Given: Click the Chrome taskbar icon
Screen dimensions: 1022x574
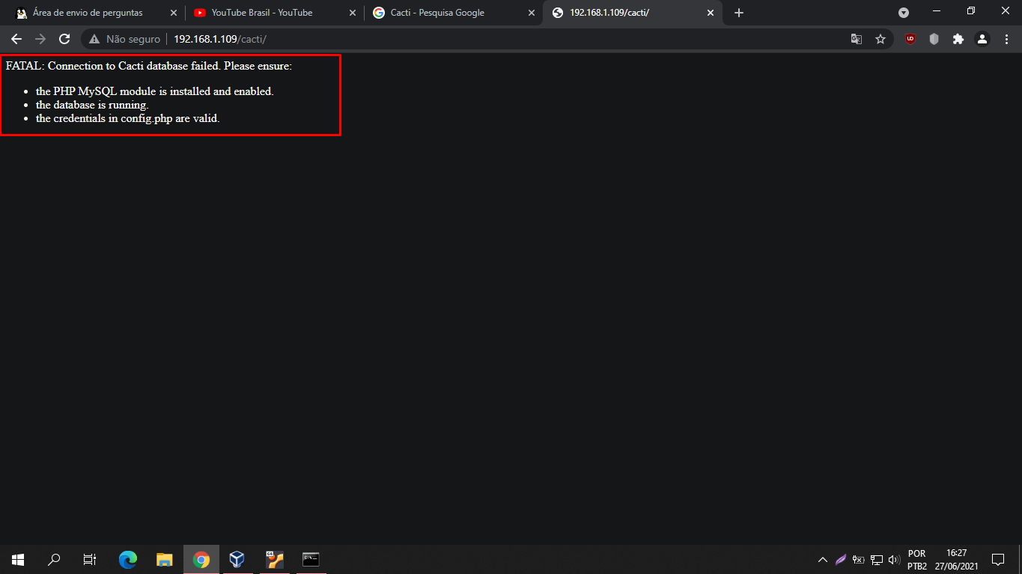Looking at the screenshot, I should pyautogui.click(x=201, y=559).
